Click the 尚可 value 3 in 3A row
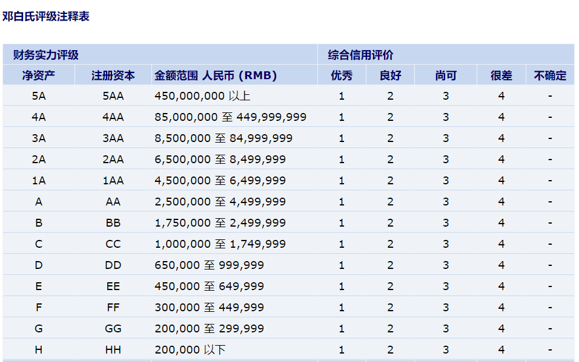The width and height of the screenshot is (579, 362). (x=446, y=138)
